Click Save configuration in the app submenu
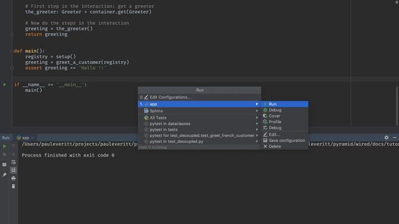Image resolution: width=399 pixels, height=224 pixels. click(x=284, y=141)
